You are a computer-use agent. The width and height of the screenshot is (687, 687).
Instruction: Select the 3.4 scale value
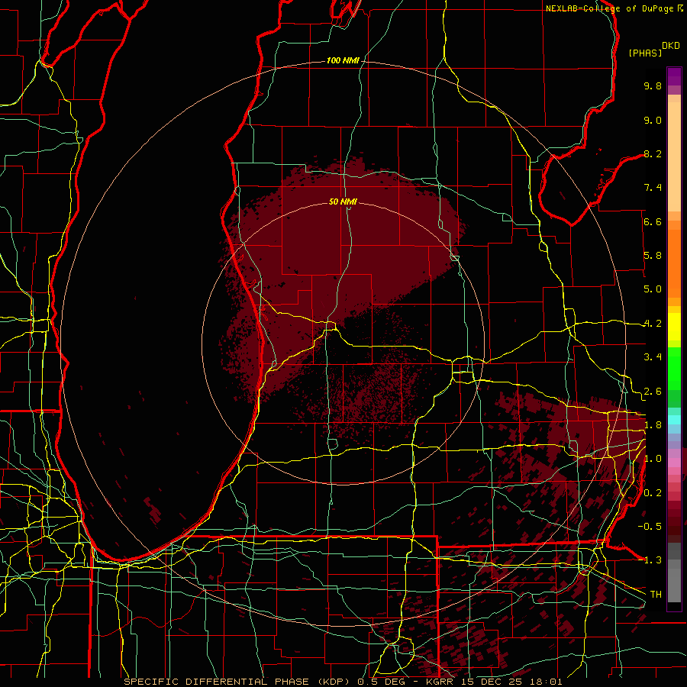(653, 357)
